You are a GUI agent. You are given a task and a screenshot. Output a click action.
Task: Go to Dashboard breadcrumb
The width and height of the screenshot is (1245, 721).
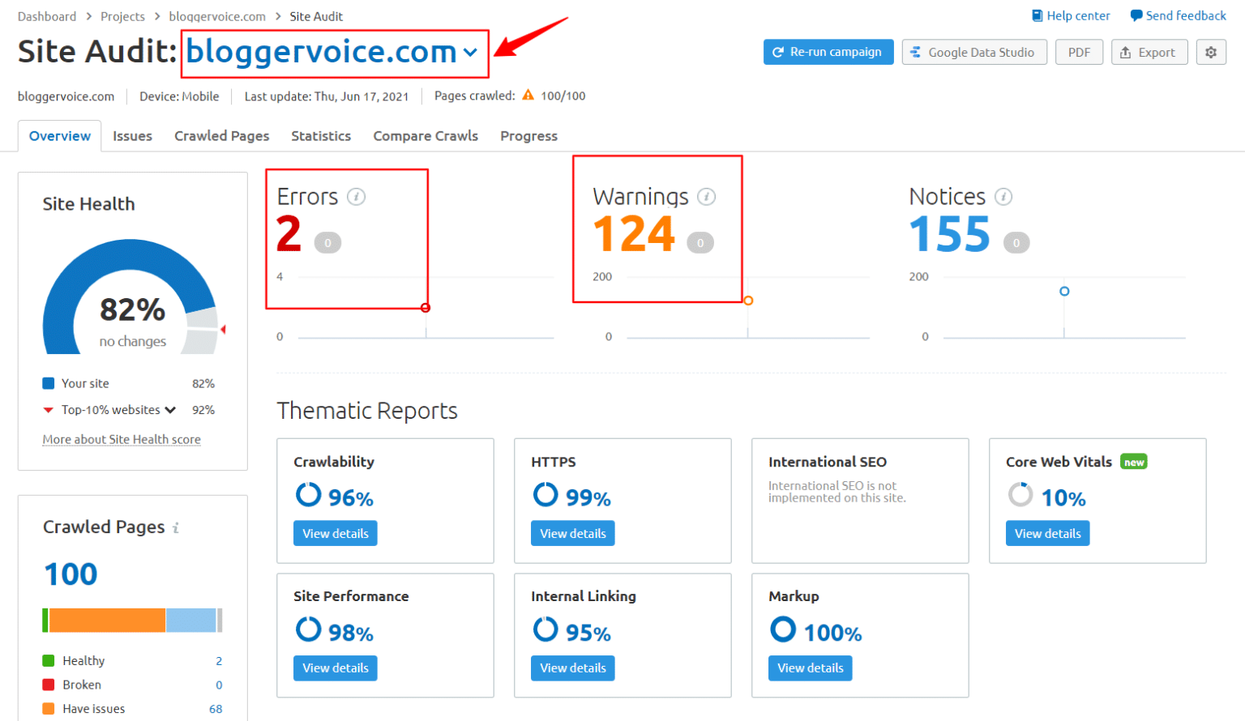(47, 16)
